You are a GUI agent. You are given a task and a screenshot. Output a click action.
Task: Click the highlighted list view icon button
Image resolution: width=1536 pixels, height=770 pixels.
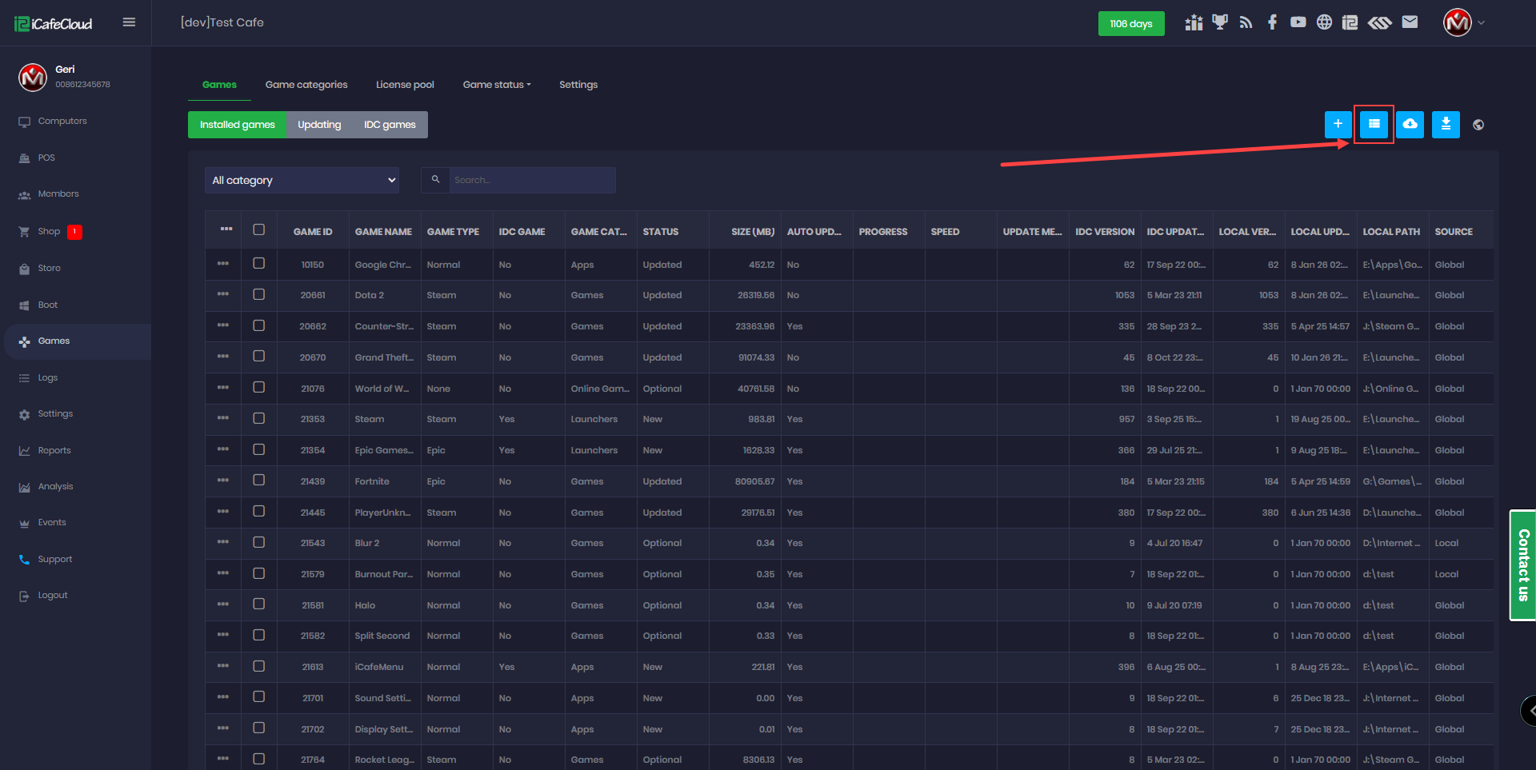1374,124
